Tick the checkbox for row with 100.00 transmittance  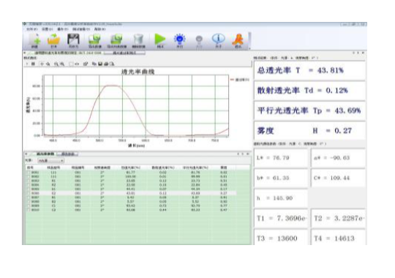29,176
